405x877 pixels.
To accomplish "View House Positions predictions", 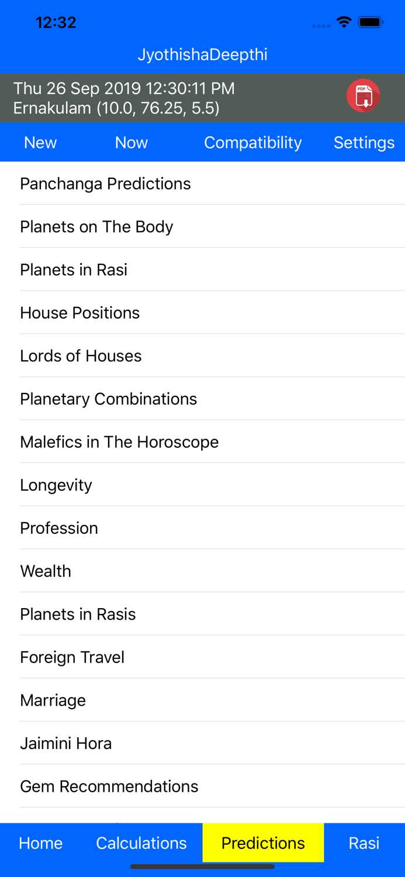I will click(80, 313).
